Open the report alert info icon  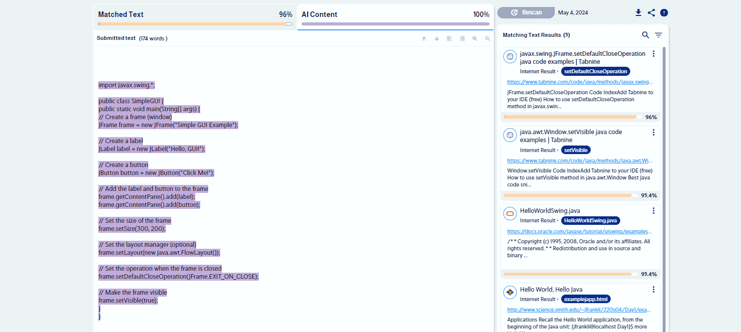[x=664, y=13]
